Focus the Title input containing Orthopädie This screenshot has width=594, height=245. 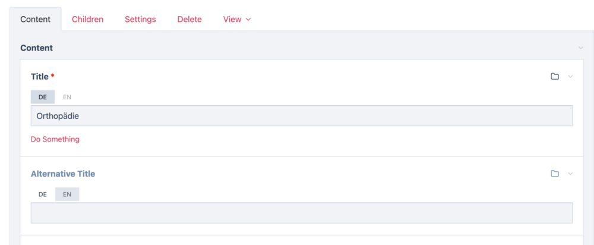pos(301,116)
